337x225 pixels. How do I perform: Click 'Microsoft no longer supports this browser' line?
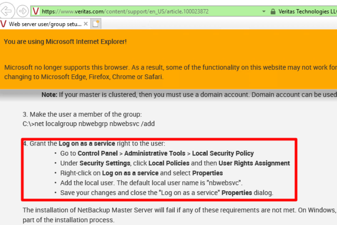(171, 67)
